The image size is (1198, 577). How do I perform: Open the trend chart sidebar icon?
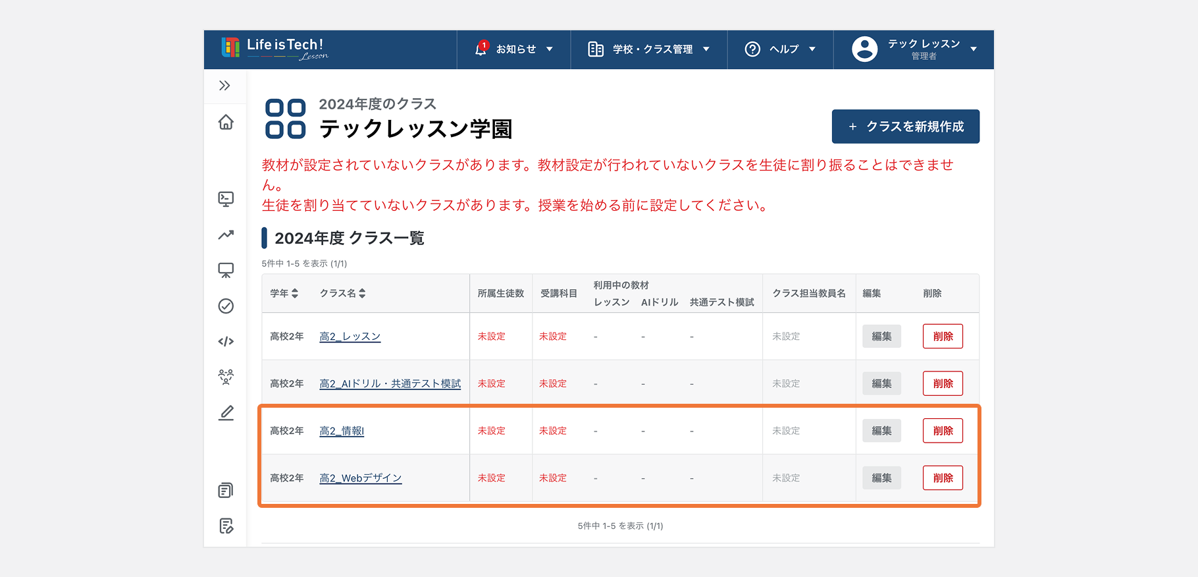(x=226, y=235)
